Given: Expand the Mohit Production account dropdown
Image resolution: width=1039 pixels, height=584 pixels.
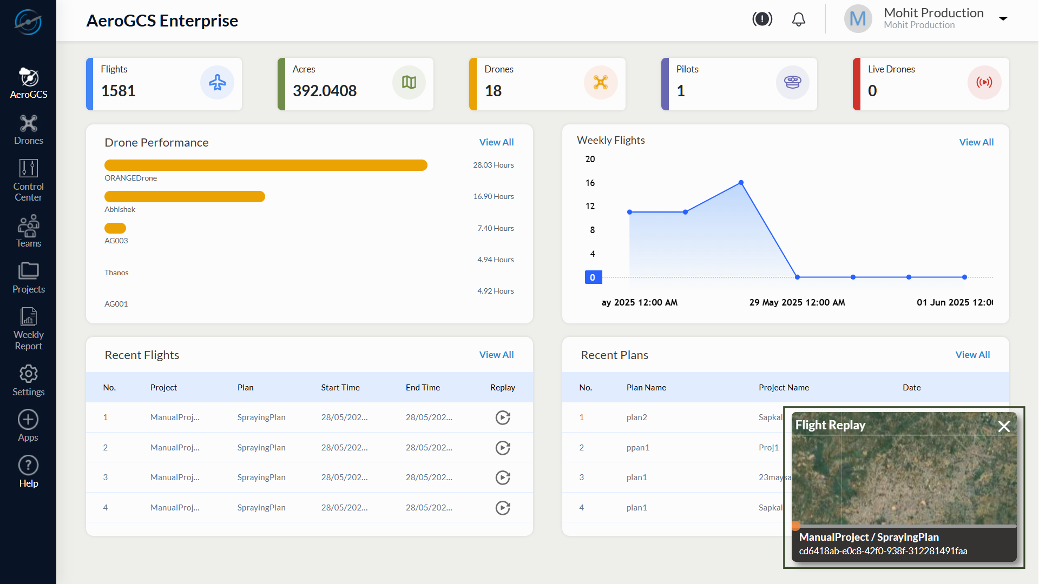Looking at the screenshot, I should tap(1003, 18).
